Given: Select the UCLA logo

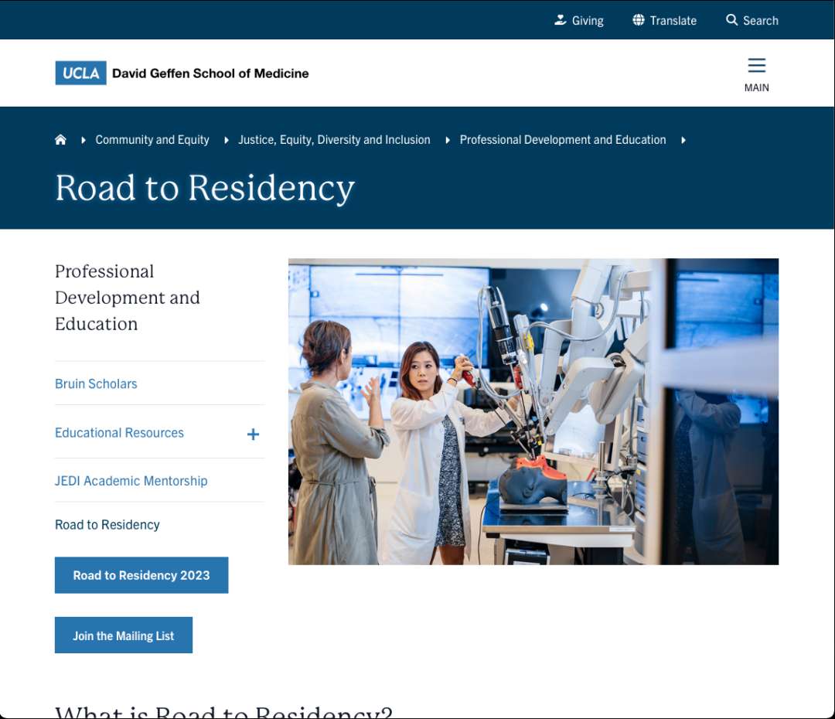Looking at the screenshot, I should (x=80, y=73).
